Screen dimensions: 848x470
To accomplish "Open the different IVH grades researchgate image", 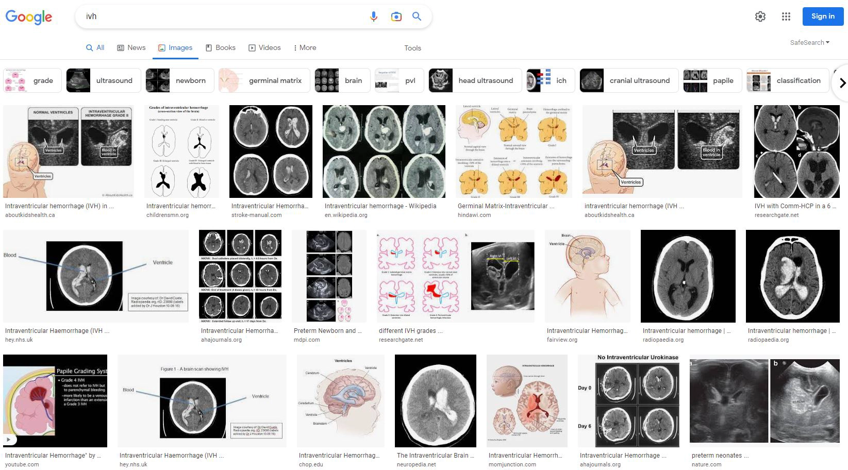I will (456, 276).
